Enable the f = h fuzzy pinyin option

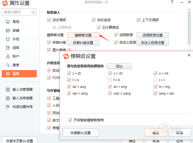pos(110,80)
